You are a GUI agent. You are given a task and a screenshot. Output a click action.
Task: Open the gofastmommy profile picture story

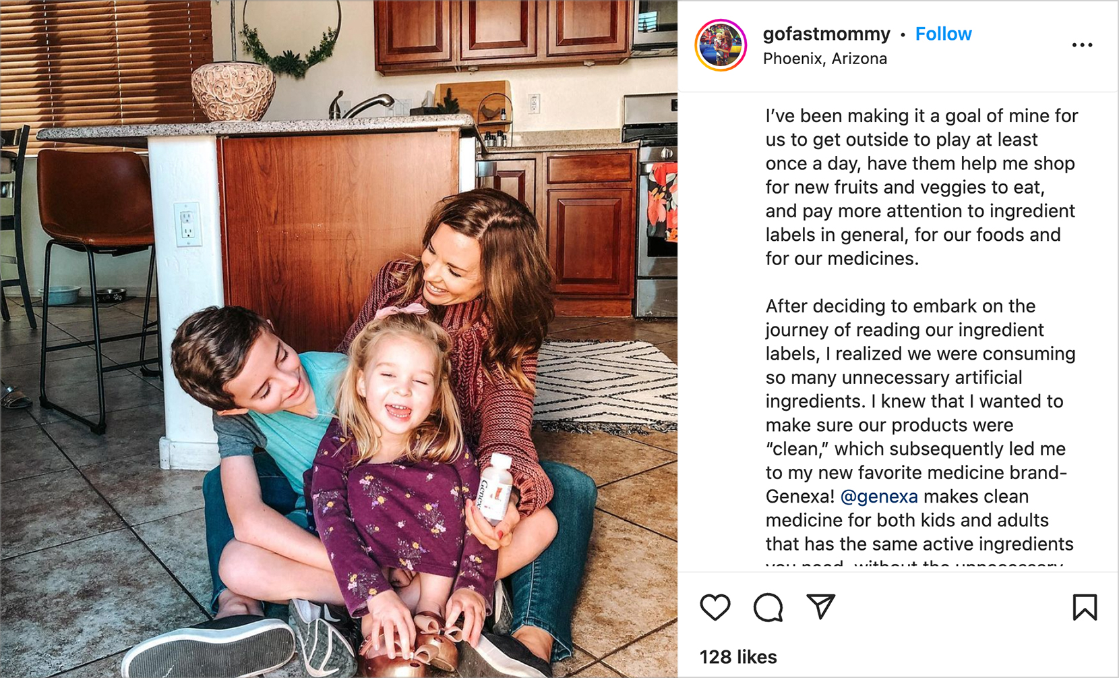[721, 45]
